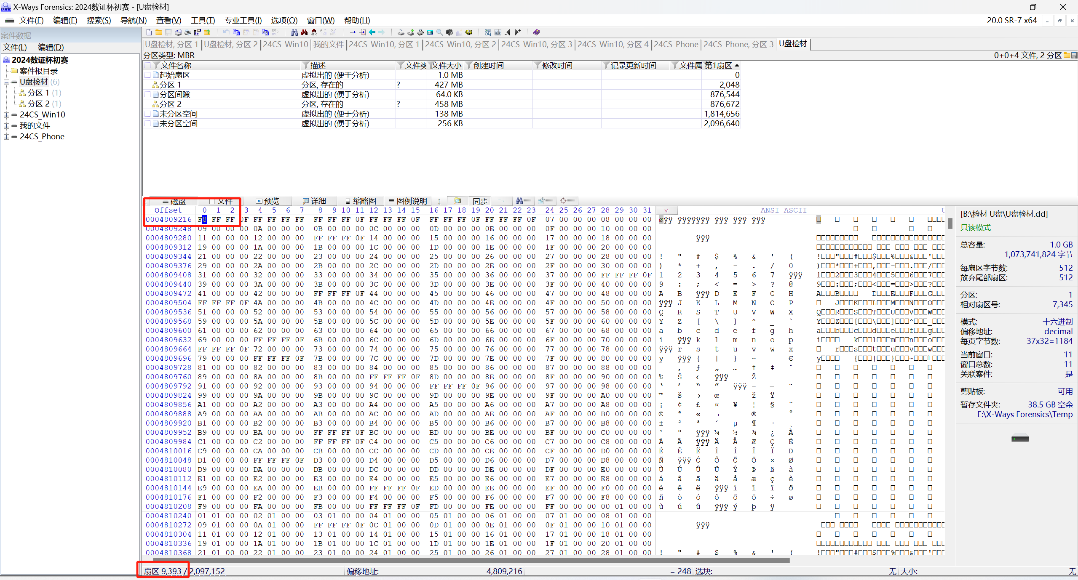Tick the checkbox for 分区间隙 entry

pyautogui.click(x=147, y=94)
